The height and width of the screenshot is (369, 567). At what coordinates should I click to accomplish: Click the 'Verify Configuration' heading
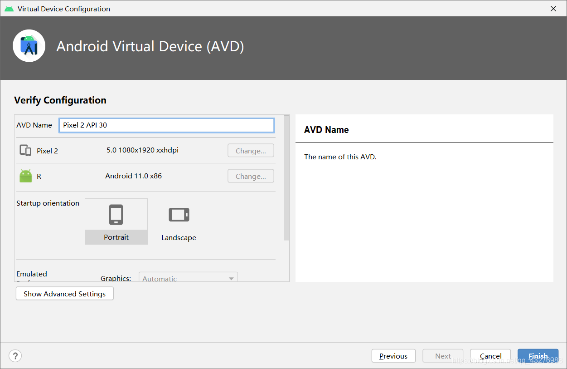(x=60, y=100)
